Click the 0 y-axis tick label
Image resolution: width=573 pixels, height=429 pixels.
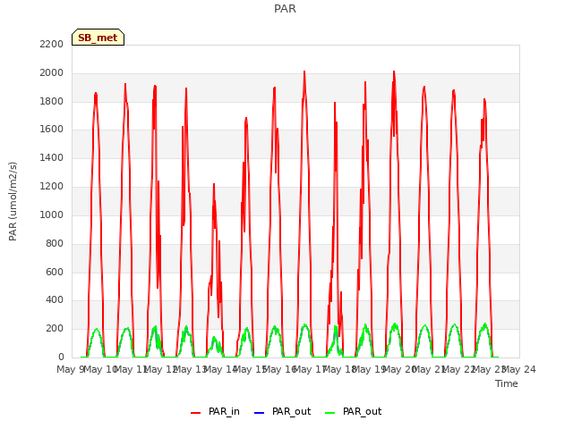pos(61,357)
